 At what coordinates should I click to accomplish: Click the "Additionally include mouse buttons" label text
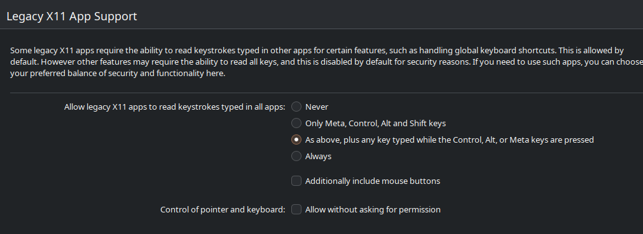tap(372, 181)
